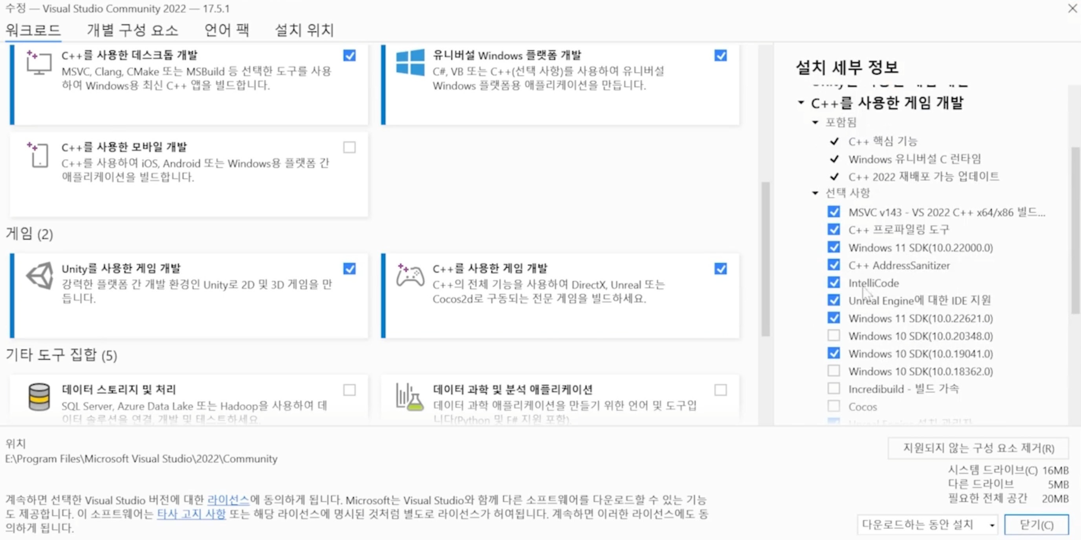This screenshot has width=1081, height=540.
Task: Click the Unity game development workload icon
Action: click(40, 276)
